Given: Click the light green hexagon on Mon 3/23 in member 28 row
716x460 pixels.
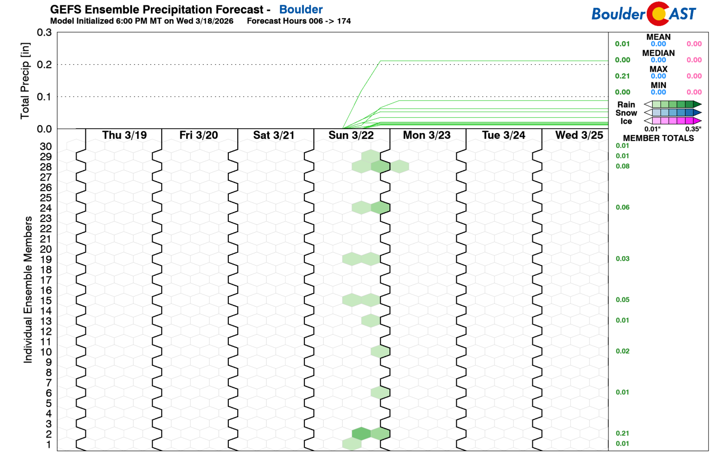Looking at the screenshot, I should (399, 166).
